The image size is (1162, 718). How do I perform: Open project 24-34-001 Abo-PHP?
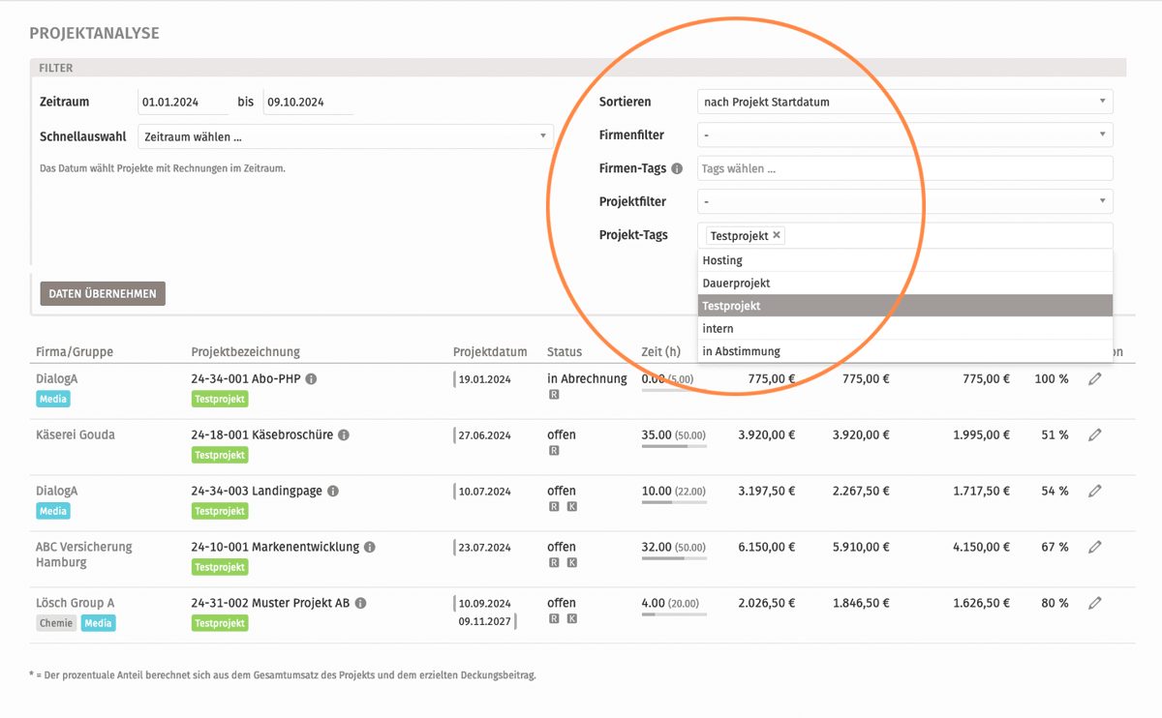(246, 379)
